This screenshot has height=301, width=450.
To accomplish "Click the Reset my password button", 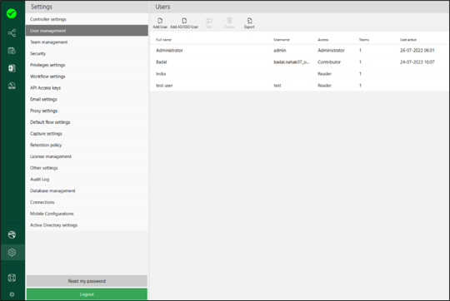I will pos(87,281).
